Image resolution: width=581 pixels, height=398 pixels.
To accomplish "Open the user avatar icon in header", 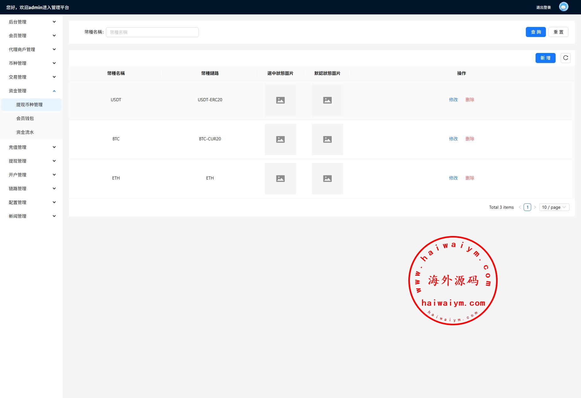I will click(x=563, y=7).
